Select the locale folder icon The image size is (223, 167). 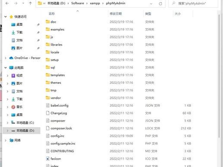coord(48,52)
